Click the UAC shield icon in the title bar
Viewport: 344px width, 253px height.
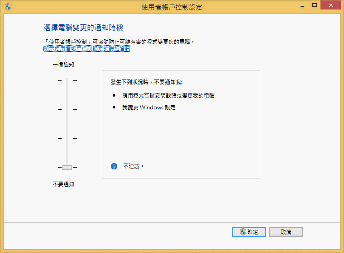(8, 7)
